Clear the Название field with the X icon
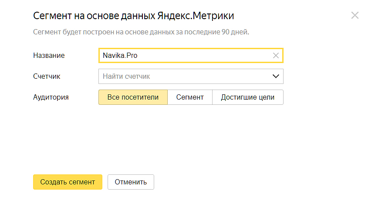 point(275,56)
